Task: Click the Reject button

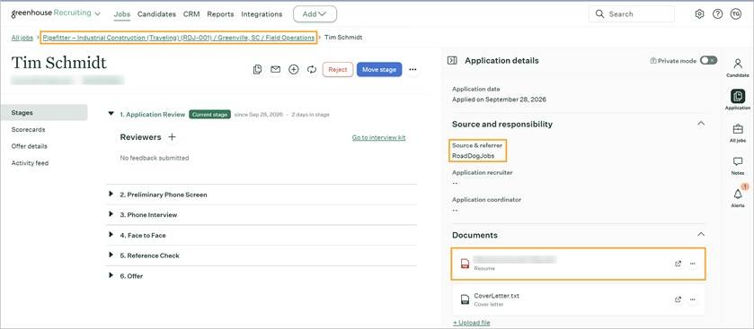Action: (338, 70)
